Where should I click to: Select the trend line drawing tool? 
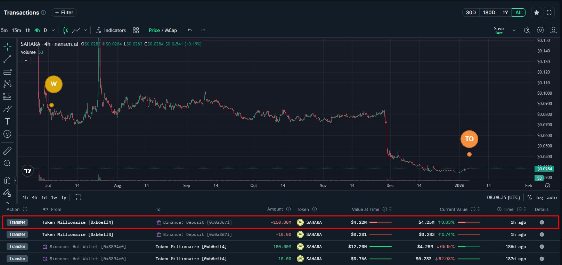pyautogui.click(x=7, y=59)
